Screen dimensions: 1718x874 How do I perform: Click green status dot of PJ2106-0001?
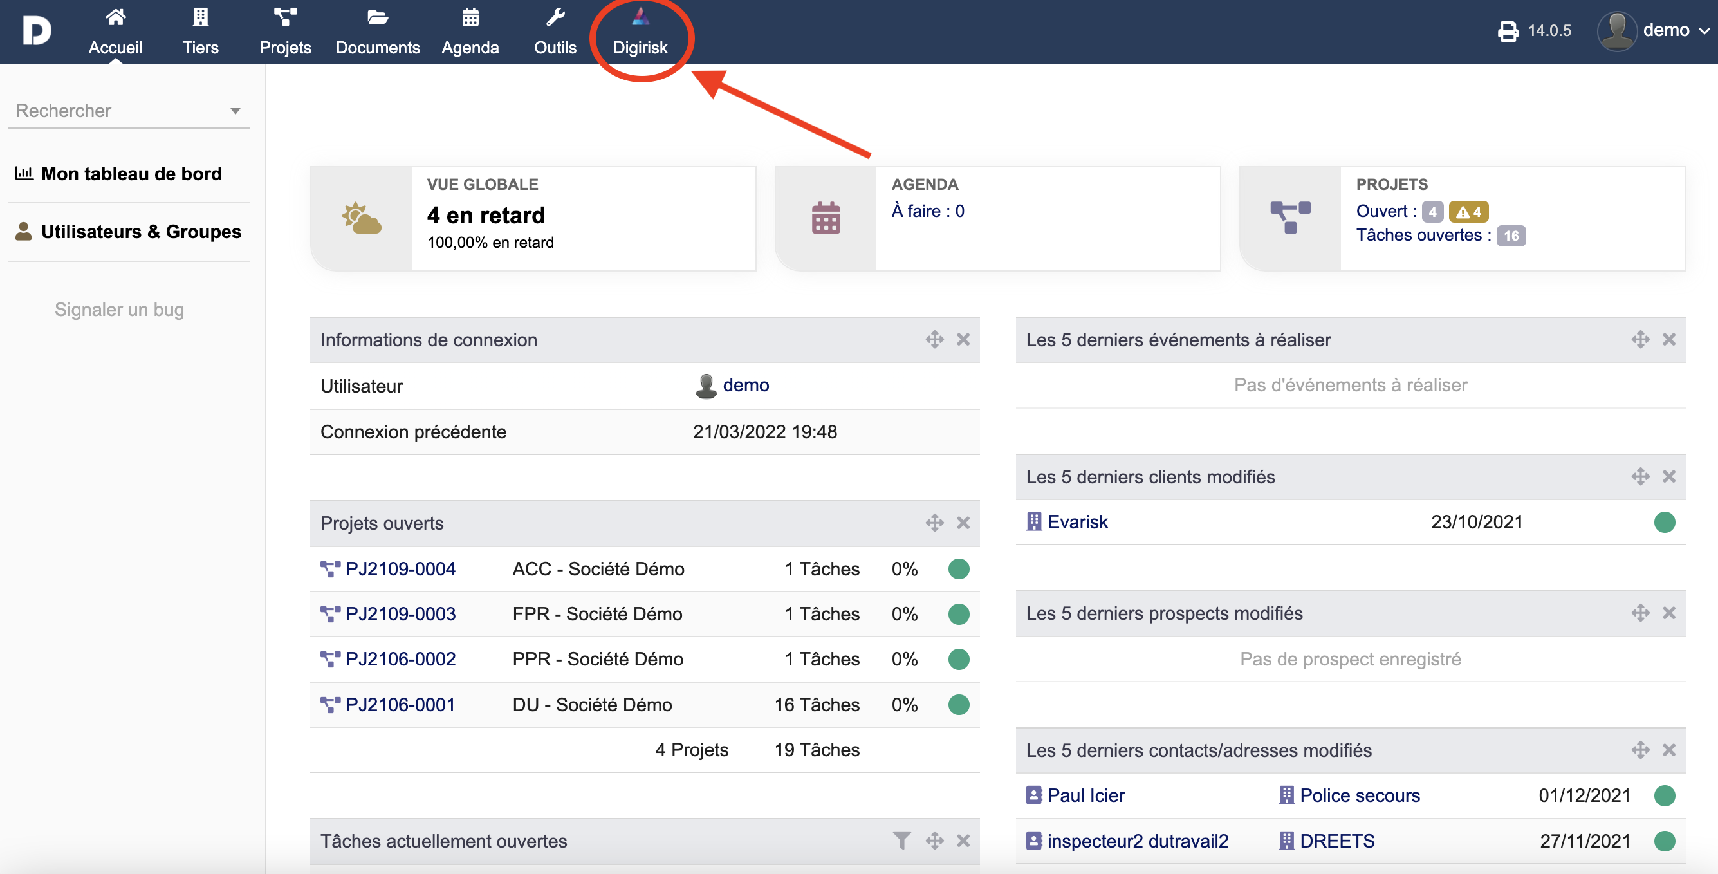pos(958,705)
